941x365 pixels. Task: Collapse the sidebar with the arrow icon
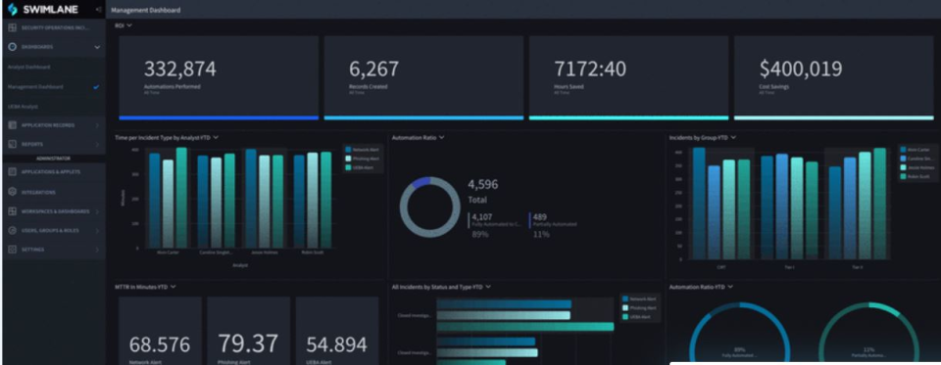(98, 10)
